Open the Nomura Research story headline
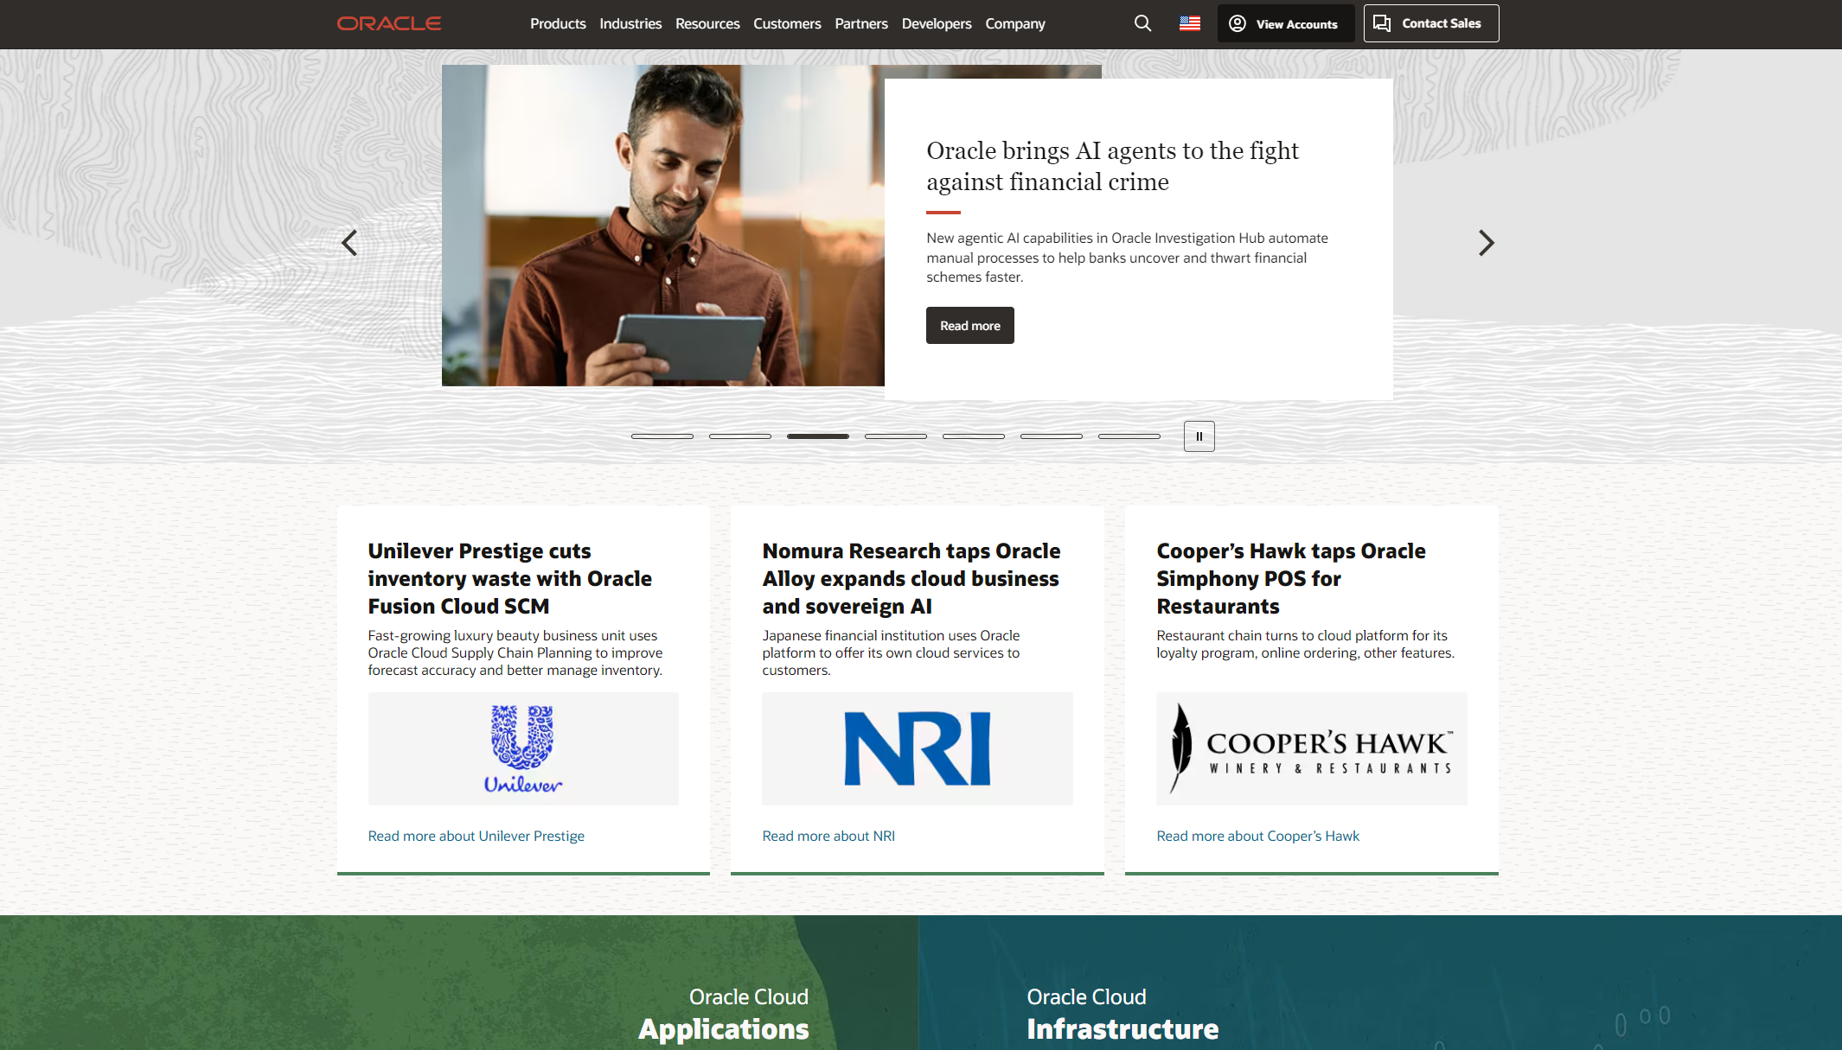Screen dimensions: 1842x1050 point(911,578)
